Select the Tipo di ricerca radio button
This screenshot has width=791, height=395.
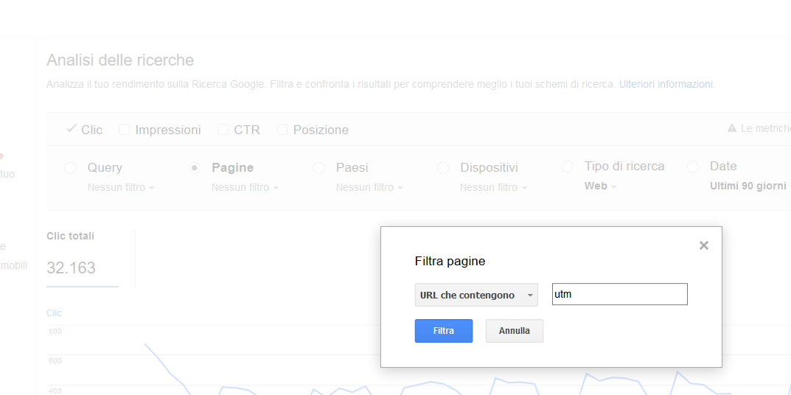point(568,167)
